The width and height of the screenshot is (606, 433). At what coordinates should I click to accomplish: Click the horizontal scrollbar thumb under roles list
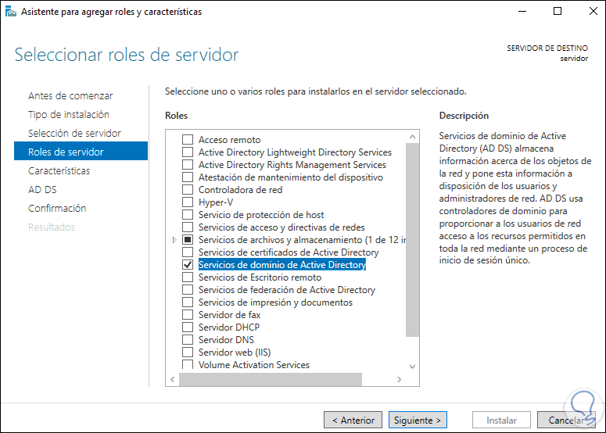coord(271,379)
